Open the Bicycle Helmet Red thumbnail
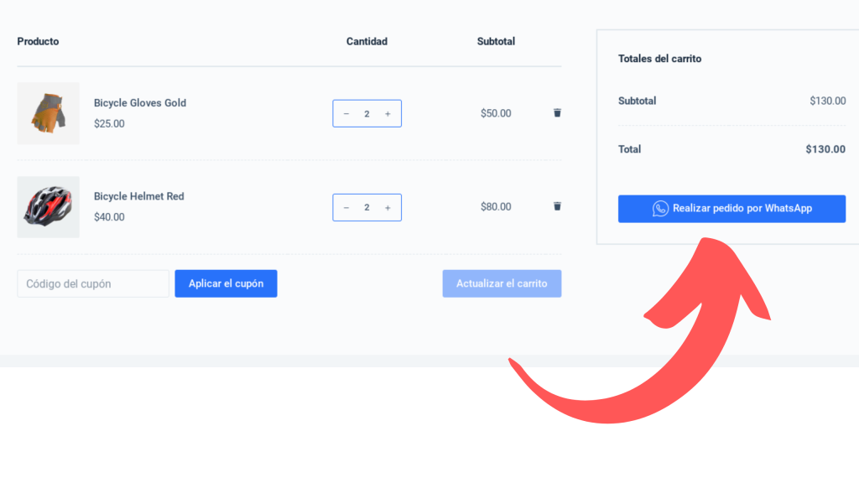Screen dimensions: 859x483 click(48, 207)
